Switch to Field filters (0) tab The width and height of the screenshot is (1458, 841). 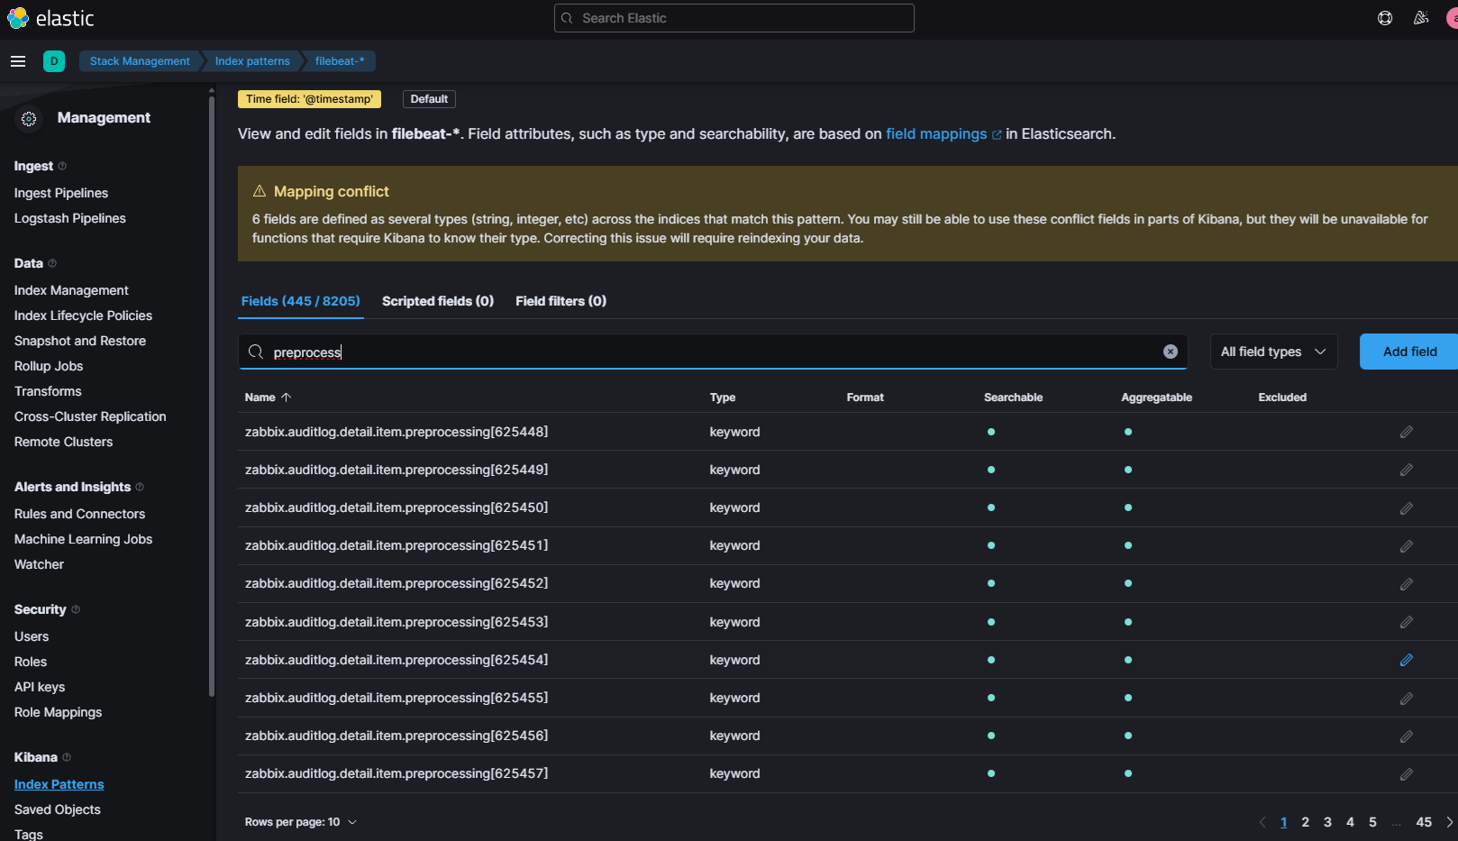(560, 301)
